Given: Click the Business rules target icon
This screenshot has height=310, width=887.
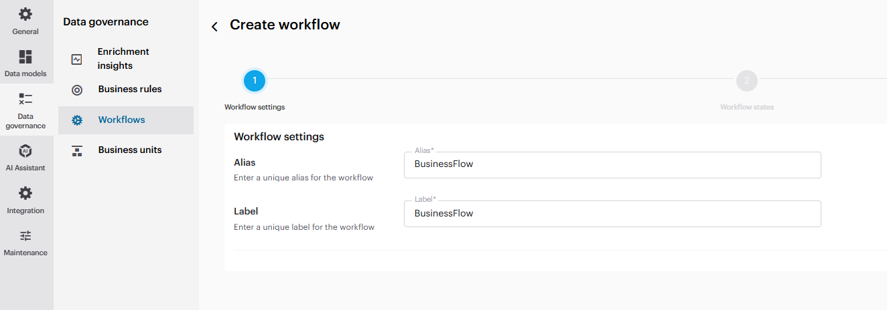Looking at the screenshot, I should (x=77, y=90).
